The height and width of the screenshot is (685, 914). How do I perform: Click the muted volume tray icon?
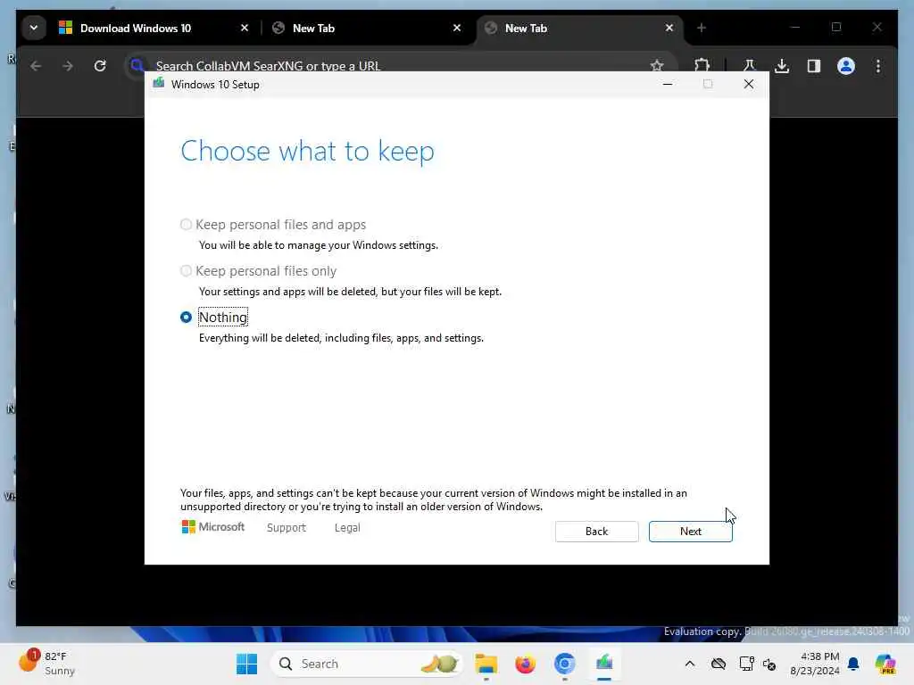769,664
